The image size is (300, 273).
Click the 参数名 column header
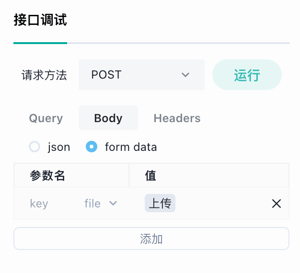[47, 175]
